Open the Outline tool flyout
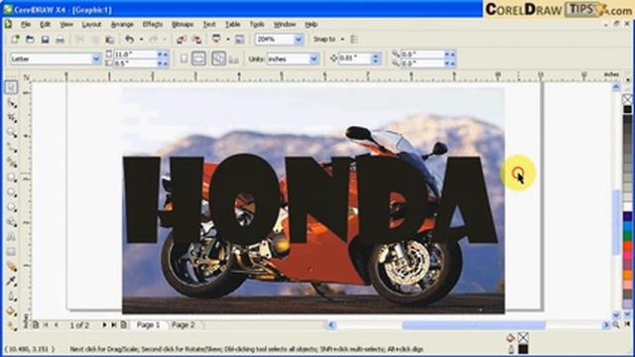This screenshot has height=357, width=635. [11, 296]
